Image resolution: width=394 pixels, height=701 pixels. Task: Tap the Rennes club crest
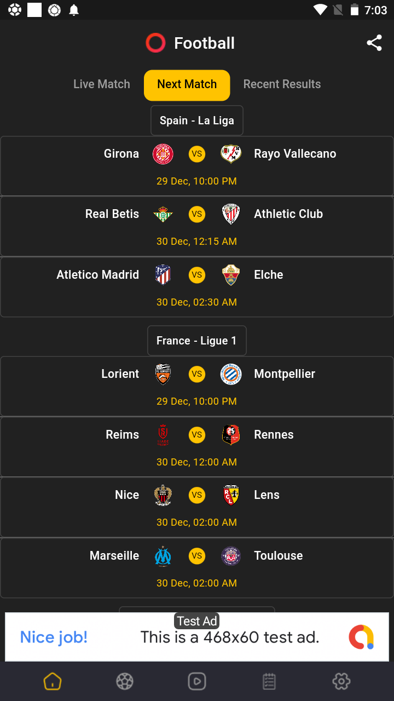click(x=231, y=435)
